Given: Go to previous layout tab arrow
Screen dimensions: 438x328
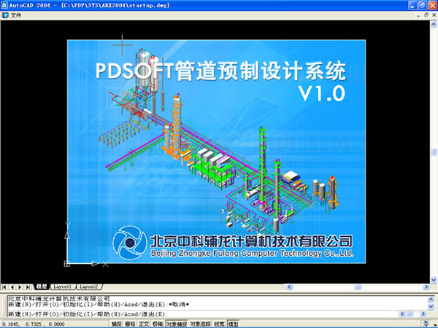Looking at the screenshot, I should (12, 286).
